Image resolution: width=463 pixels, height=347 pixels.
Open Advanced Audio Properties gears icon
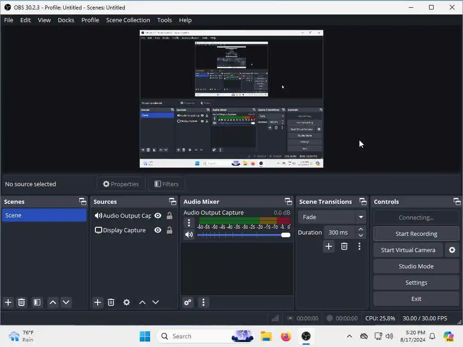tap(188, 302)
